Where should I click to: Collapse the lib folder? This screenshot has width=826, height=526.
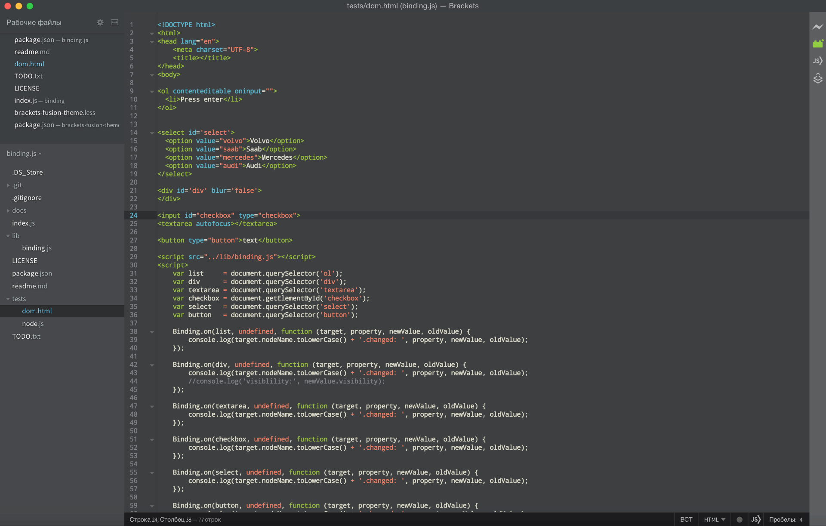pyautogui.click(x=15, y=236)
